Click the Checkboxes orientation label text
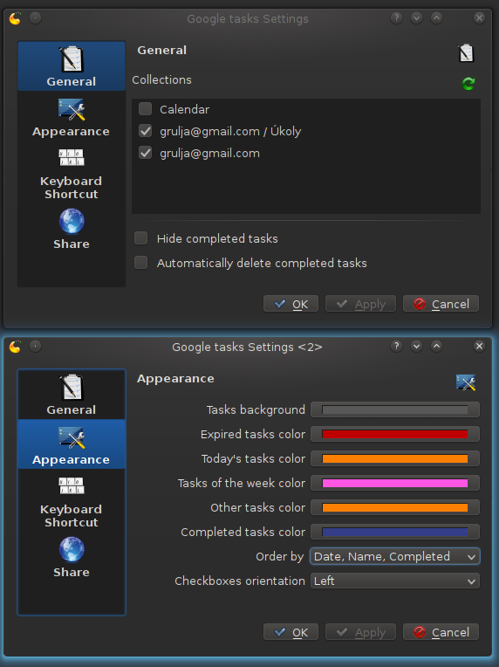The height and width of the screenshot is (667, 499). pos(240,581)
